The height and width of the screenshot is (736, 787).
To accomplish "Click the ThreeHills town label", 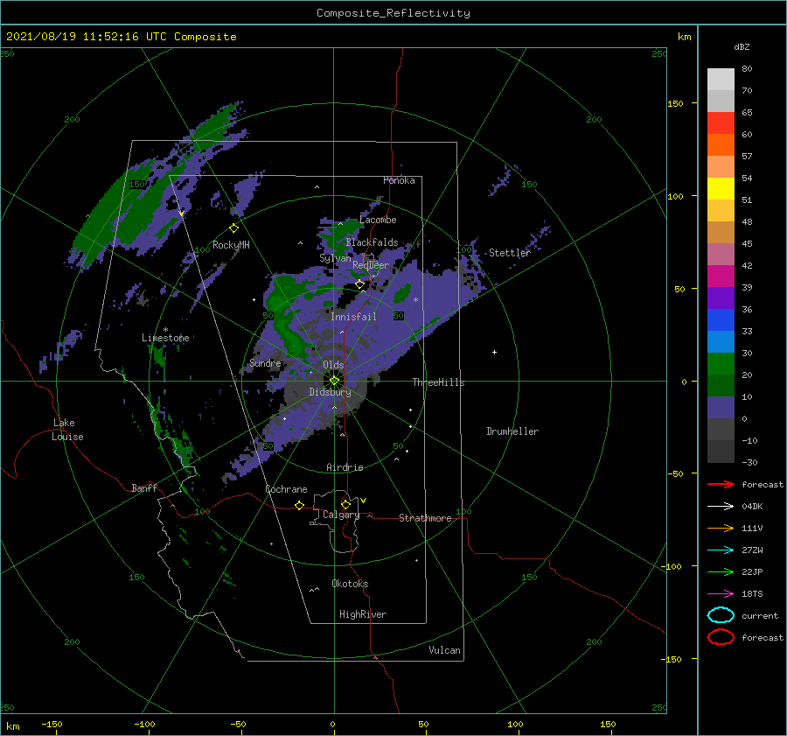I will 438,382.
